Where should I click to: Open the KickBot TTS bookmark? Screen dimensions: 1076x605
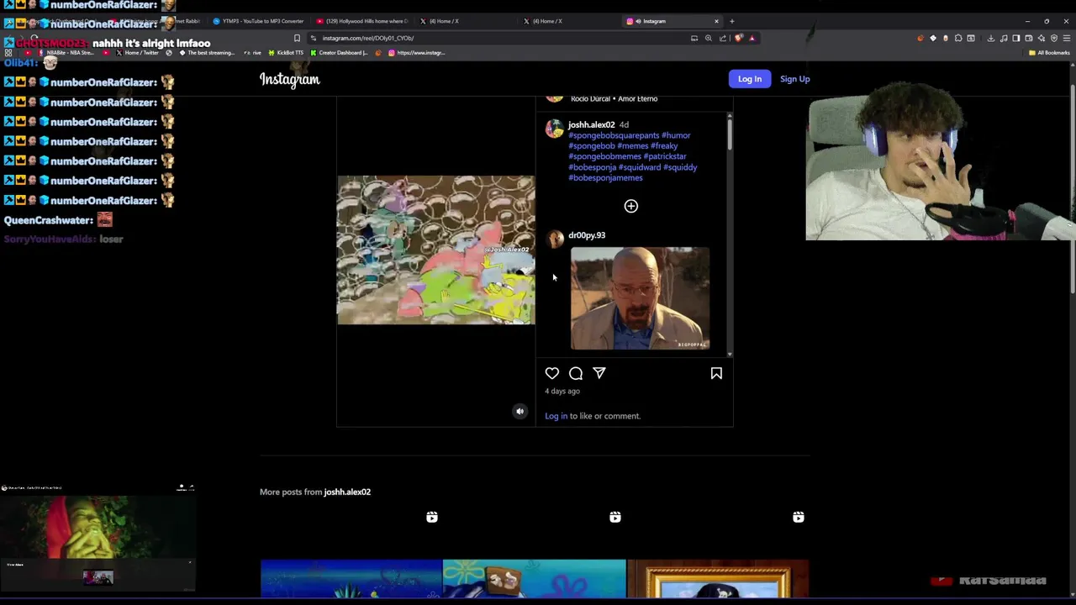coord(286,53)
